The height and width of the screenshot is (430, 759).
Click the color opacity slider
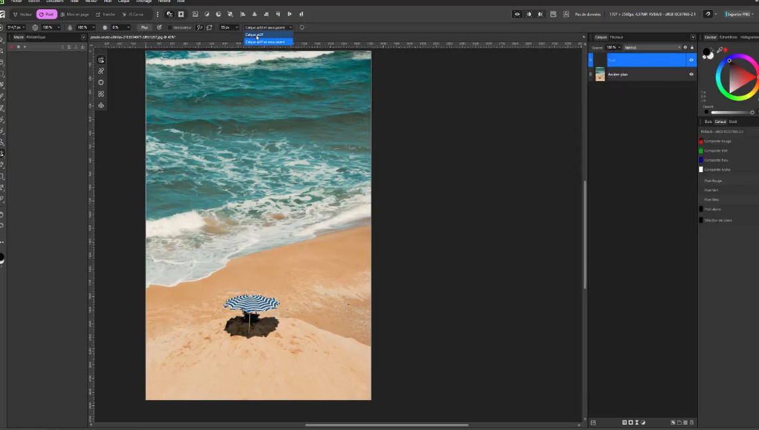coord(731,112)
